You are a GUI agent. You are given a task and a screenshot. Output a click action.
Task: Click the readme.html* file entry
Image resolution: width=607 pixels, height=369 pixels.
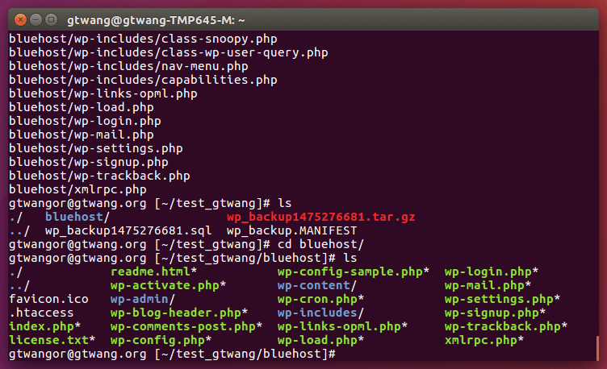(x=153, y=272)
